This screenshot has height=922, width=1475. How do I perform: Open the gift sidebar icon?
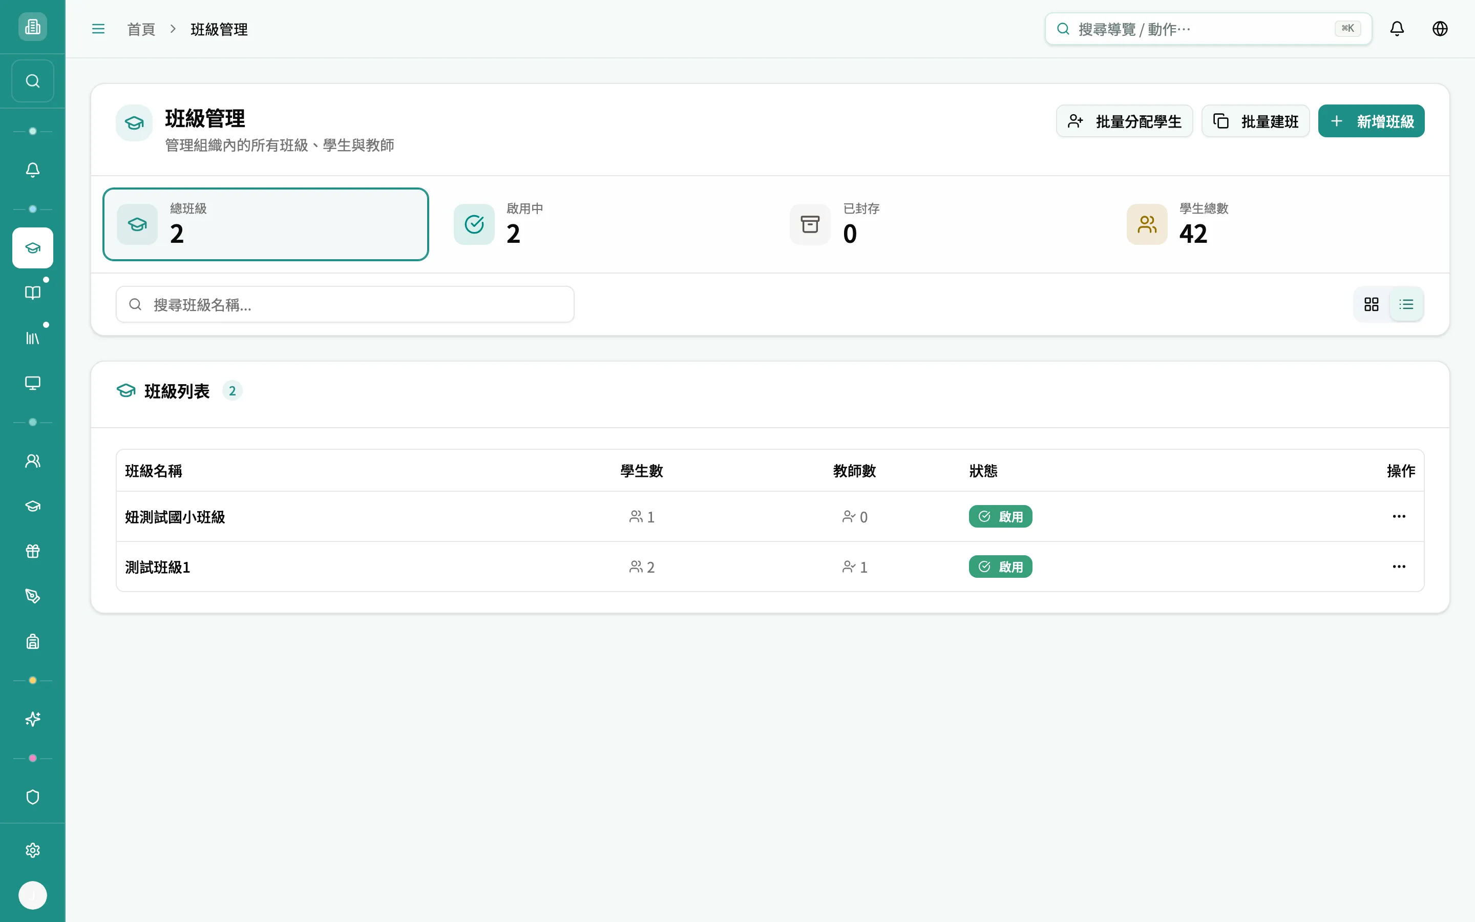[x=32, y=551]
